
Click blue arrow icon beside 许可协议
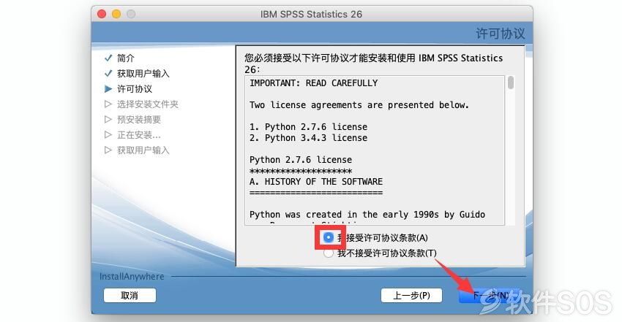pos(108,89)
